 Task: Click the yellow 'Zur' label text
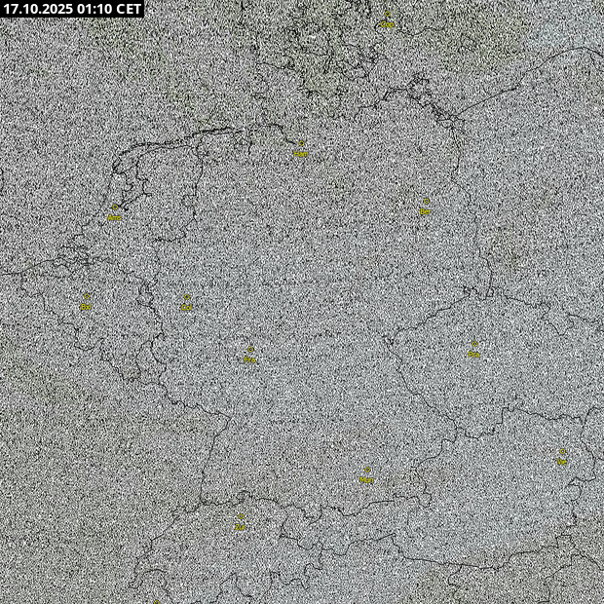point(241,528)
